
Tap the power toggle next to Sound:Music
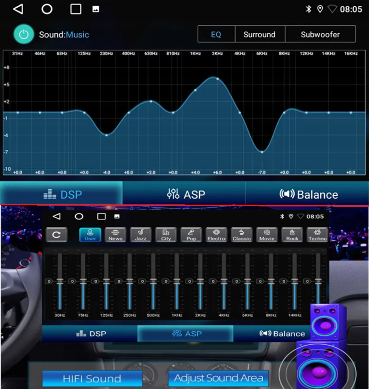[24, 34]
